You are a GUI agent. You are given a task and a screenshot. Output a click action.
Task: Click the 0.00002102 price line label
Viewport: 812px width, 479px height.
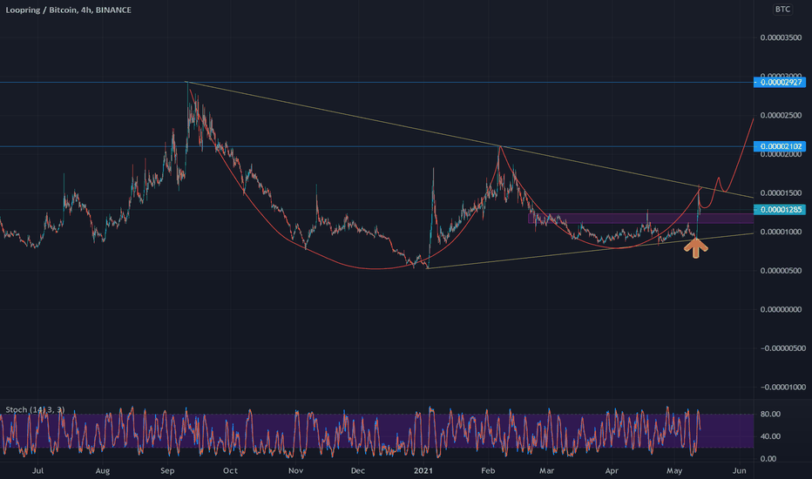[780, 146]
